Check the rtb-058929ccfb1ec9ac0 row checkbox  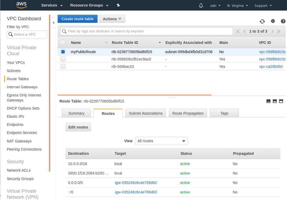[63, 59]
